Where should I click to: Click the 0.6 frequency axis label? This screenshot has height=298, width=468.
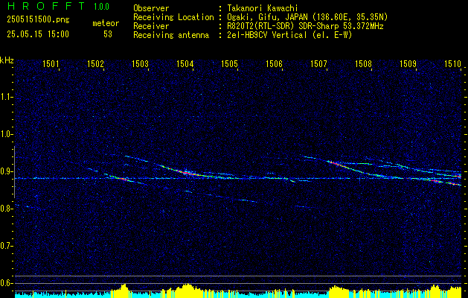click(x=6, y=283)
